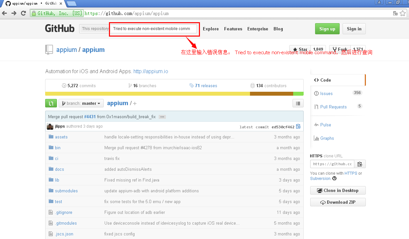Open Explore in top navigation
Image resolution: width=409 pixels, height=239 pixels.
pyautogui.click(x=211, y=29)
